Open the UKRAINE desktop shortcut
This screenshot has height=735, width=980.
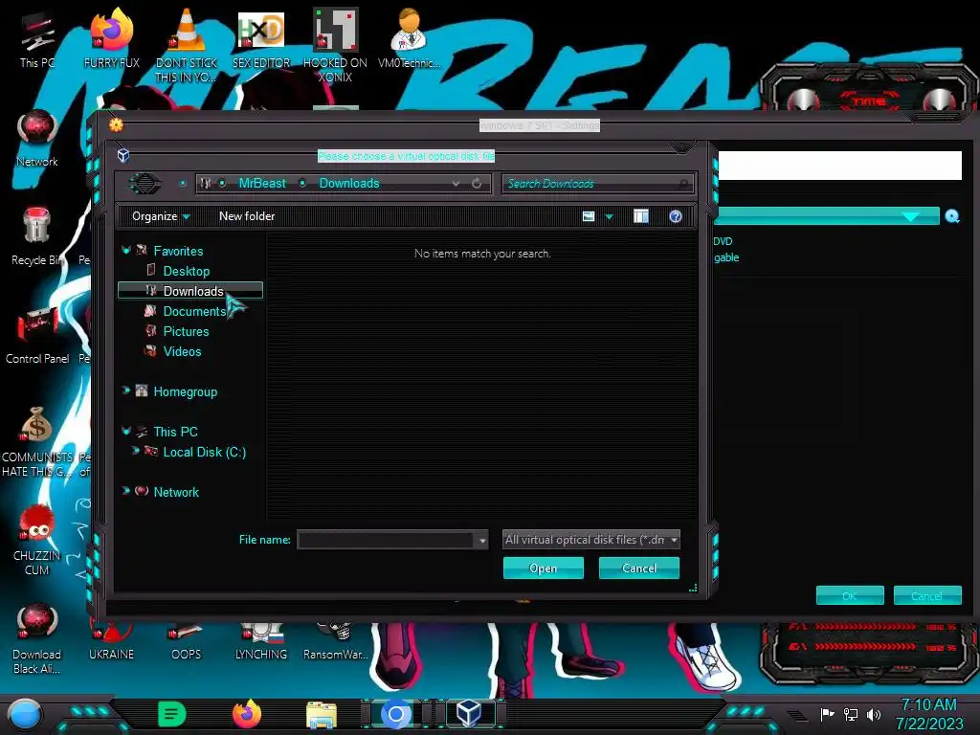click(x=111, y=640)
